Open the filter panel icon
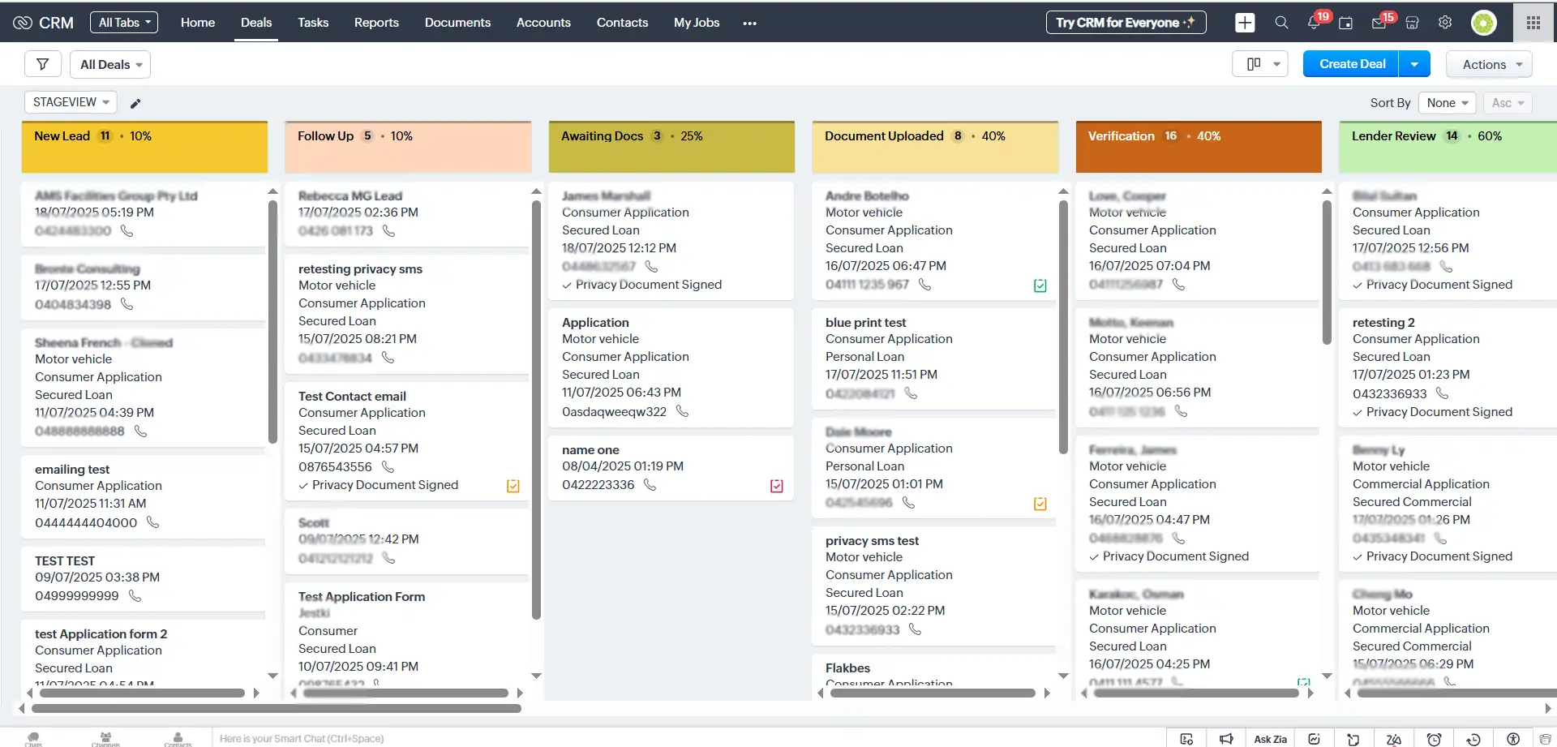This screenshot has width=1557, height=747. [x=42, y=63]
